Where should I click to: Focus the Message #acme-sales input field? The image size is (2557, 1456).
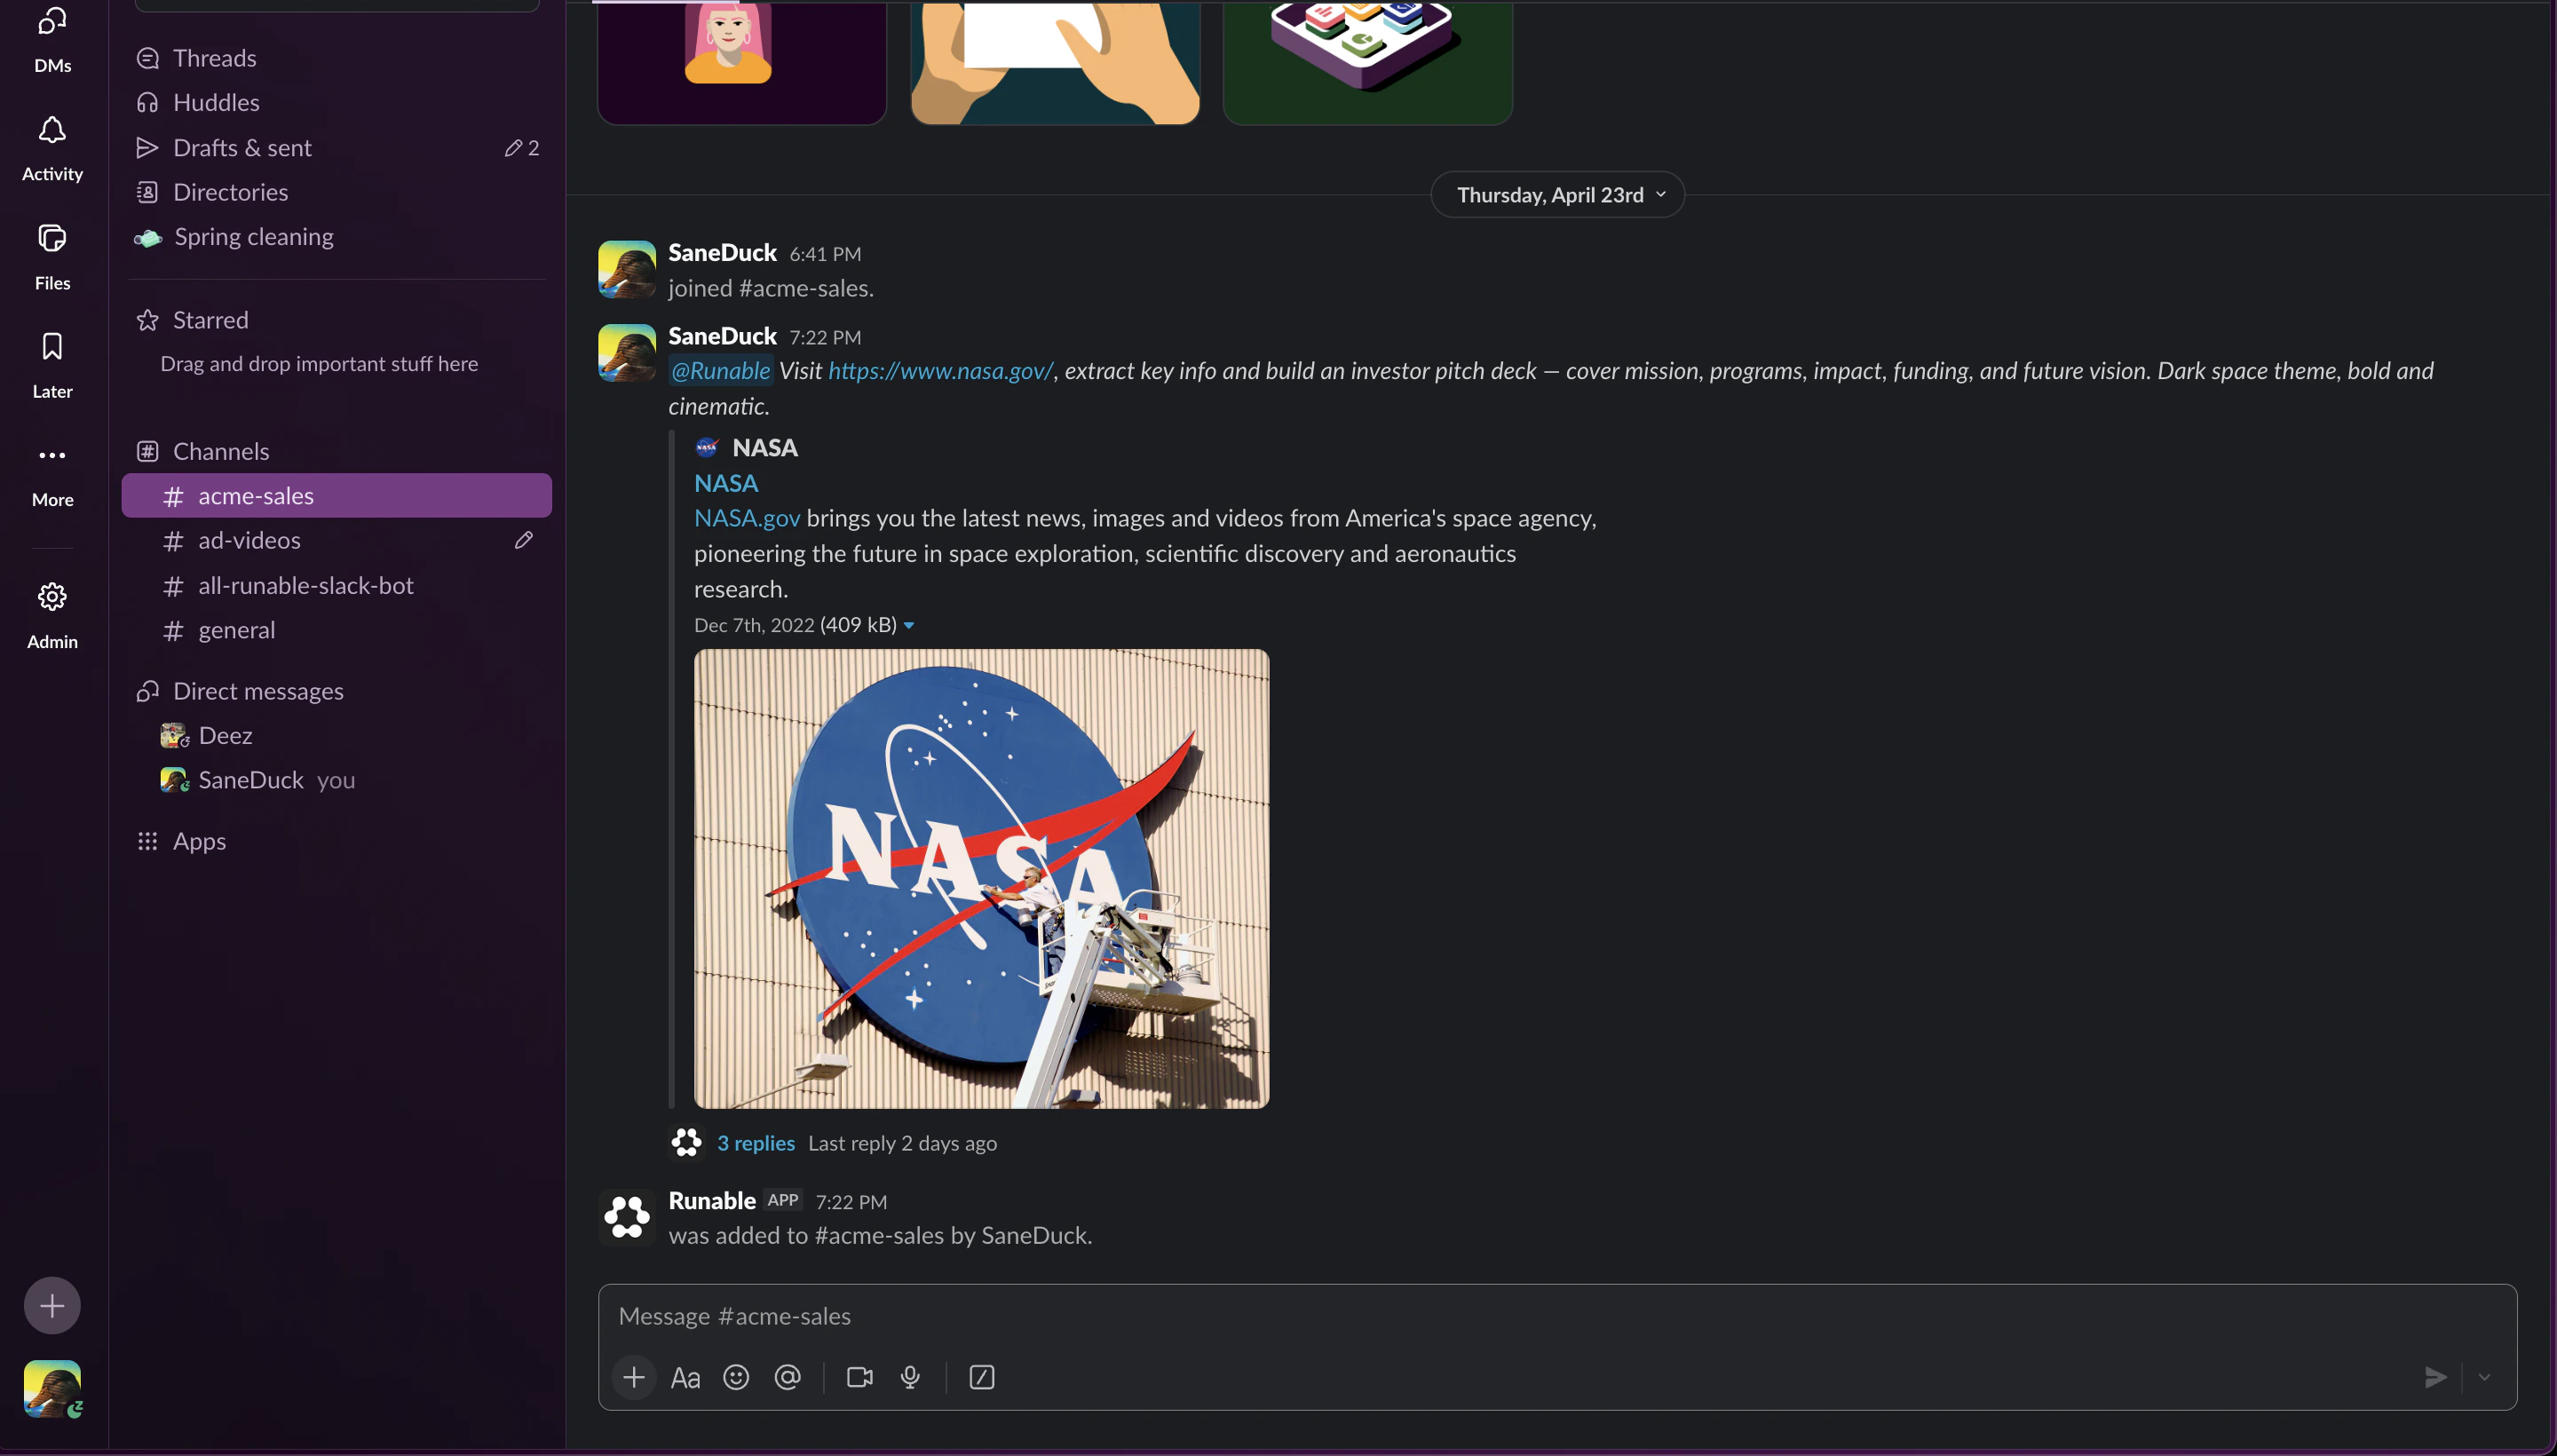pyautogui.click(x=1557, y=1316)
